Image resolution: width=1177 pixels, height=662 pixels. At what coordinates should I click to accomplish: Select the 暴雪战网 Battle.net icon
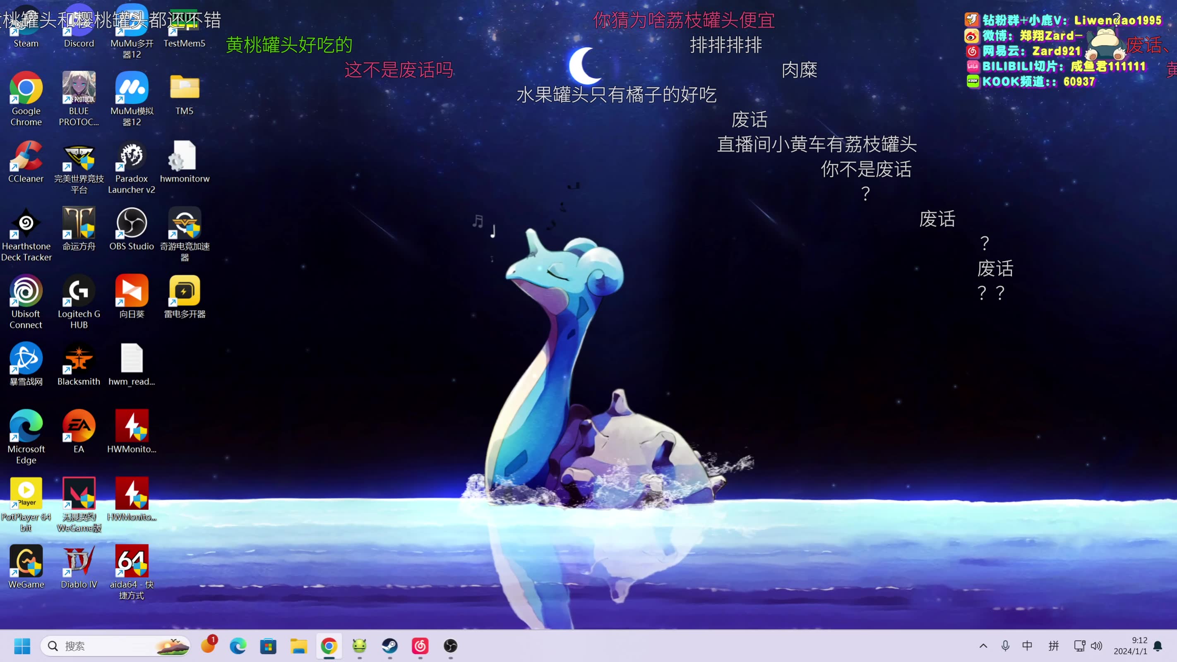pos(26,365)
